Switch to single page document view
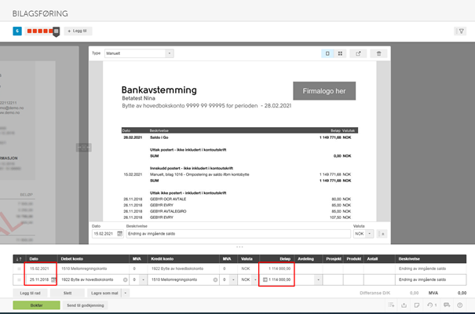 point(327,53)
